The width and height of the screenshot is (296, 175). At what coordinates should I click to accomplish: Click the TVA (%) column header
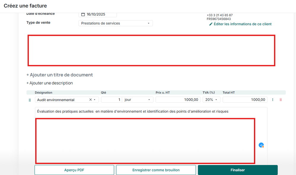[209, 93]
